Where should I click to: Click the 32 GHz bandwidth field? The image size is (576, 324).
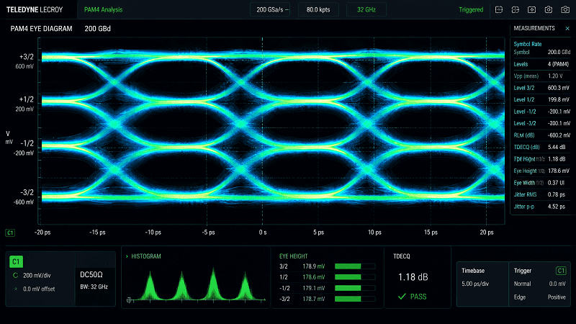point(366,10)
